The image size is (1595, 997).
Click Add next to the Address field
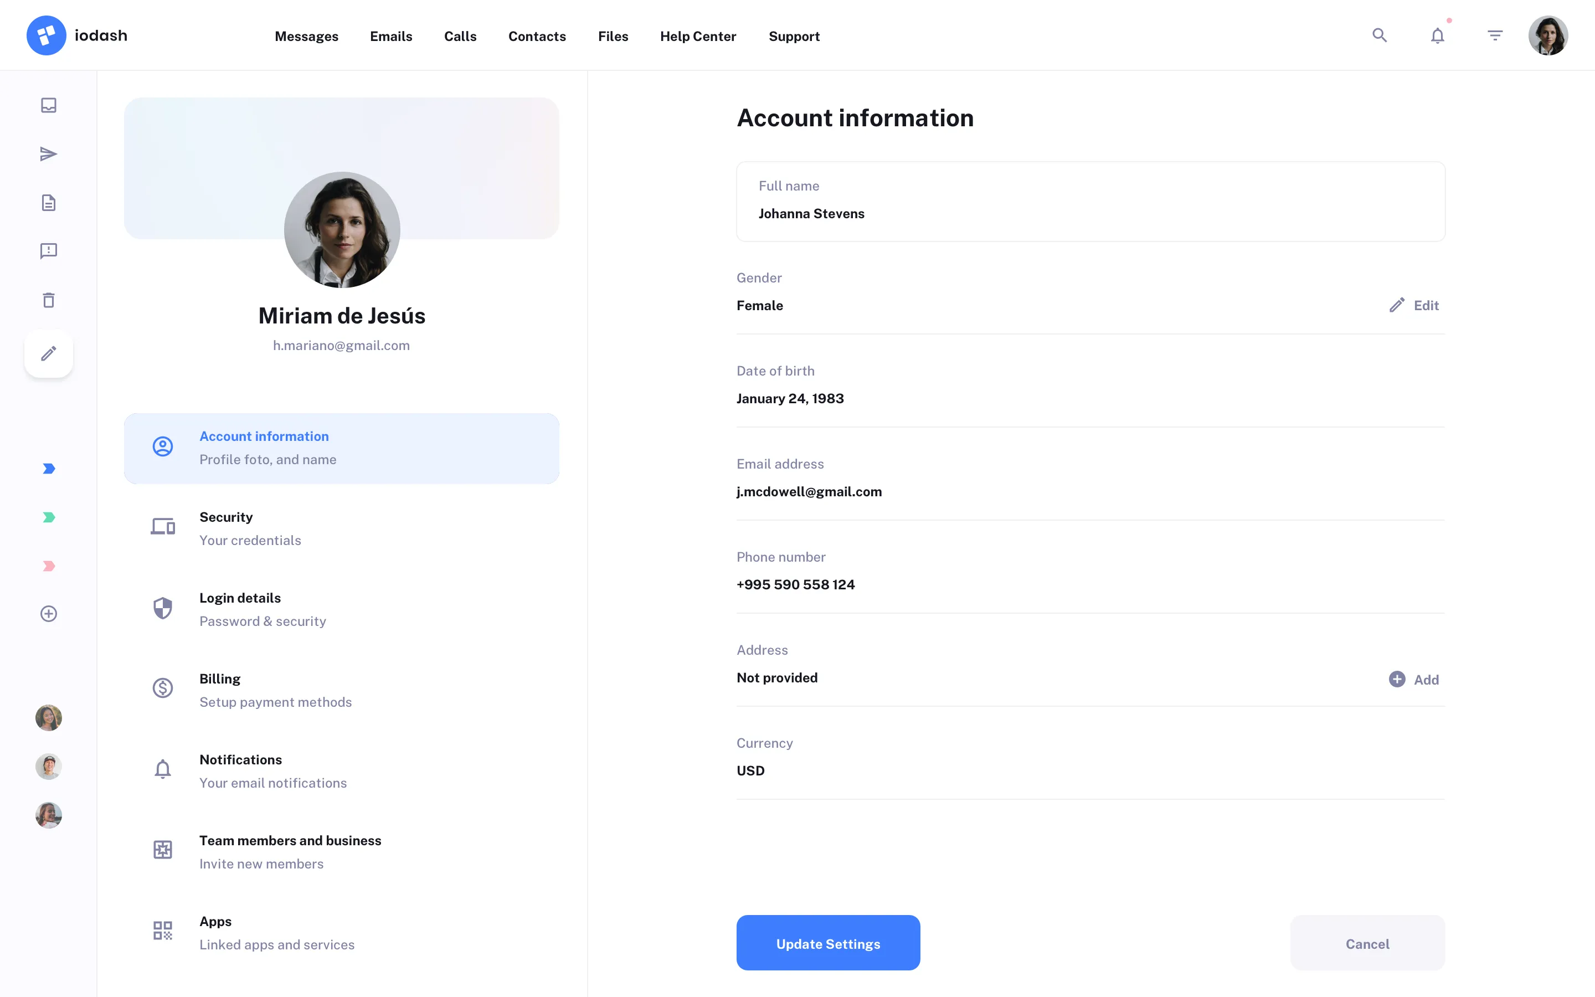click(1413, 679)
